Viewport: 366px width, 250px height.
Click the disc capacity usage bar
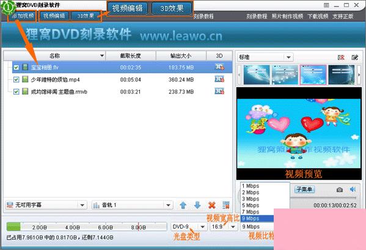[x=87, y=226]
